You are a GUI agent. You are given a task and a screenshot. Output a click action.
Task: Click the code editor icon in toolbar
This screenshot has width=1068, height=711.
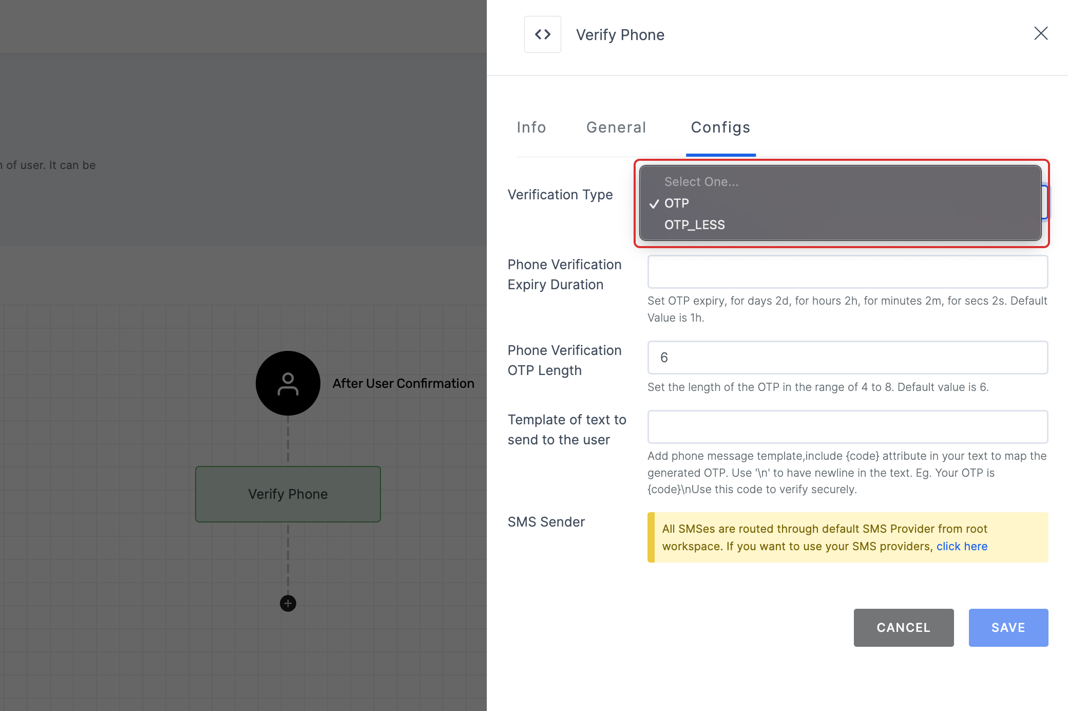(x=542, y=34)
